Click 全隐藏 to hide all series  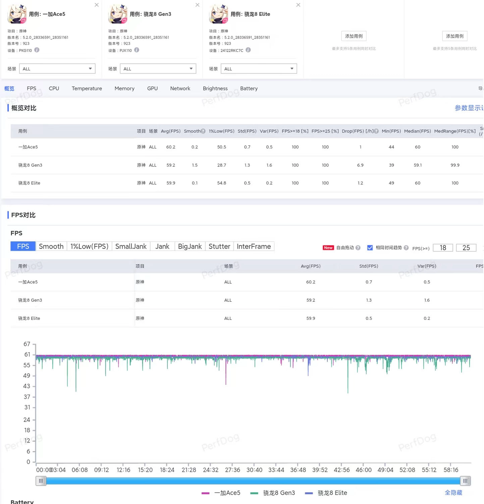(x=453, y=493)
